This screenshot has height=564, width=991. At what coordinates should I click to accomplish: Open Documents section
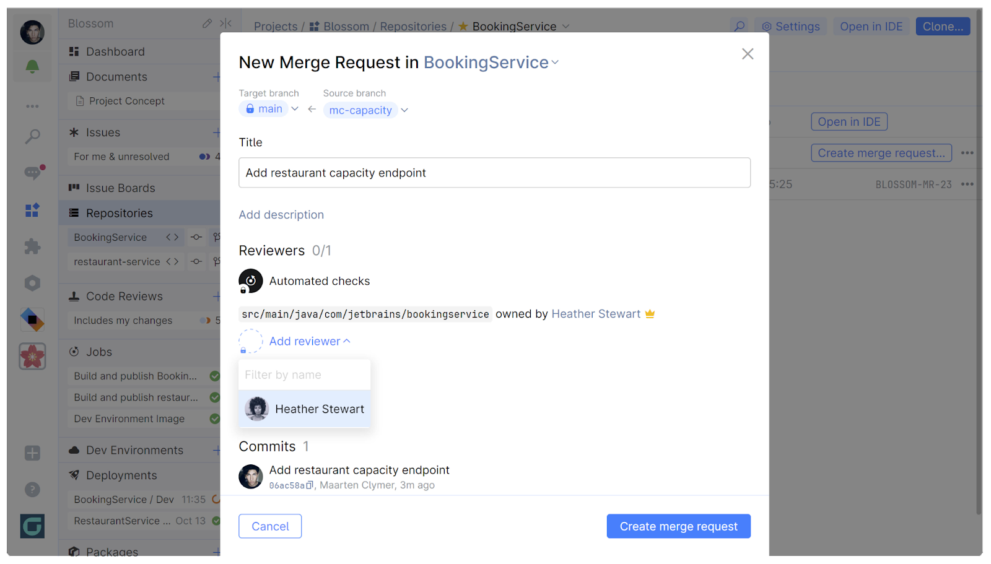(x=116, y=77)
